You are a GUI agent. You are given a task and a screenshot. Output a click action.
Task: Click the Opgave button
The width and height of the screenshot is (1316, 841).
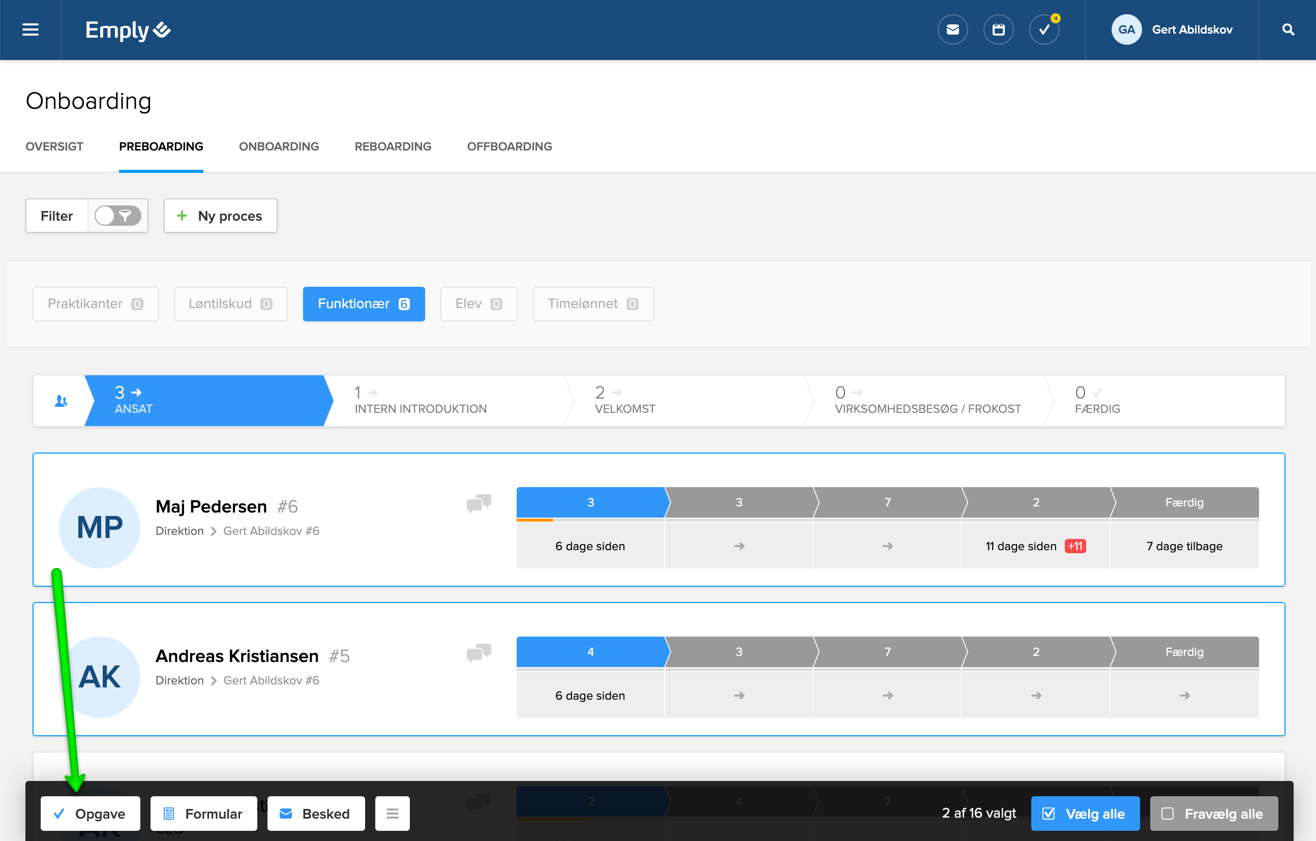[x=90, y=813]
